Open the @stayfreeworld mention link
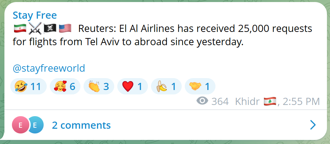 click(49, 68)
